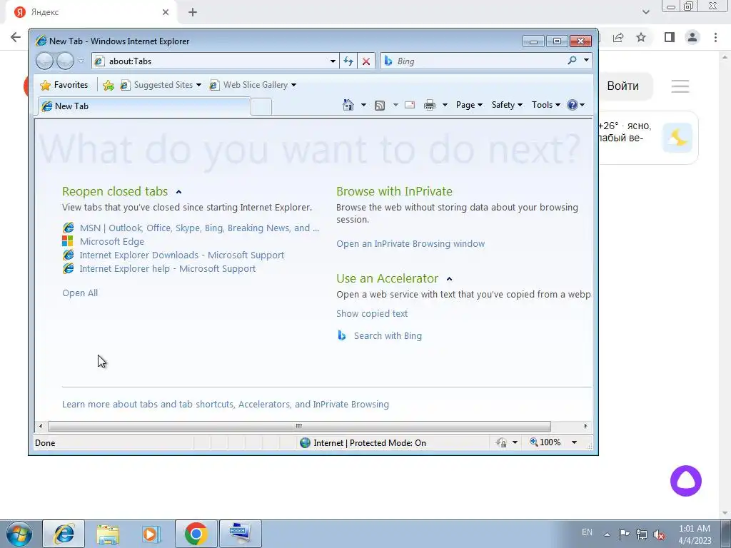Screen dimensions: 731x548
Task: Click the network tray icon
Action: pos(642,534)
